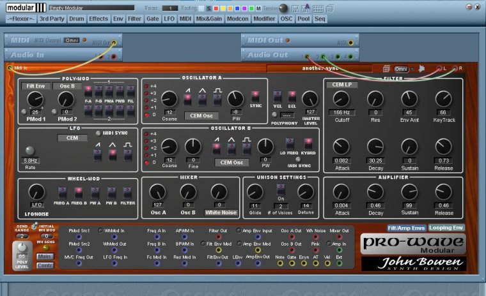Open Oscillator A CEM Osc type selector
This screenshot has height=296, width=486.
tap(201, 115)
